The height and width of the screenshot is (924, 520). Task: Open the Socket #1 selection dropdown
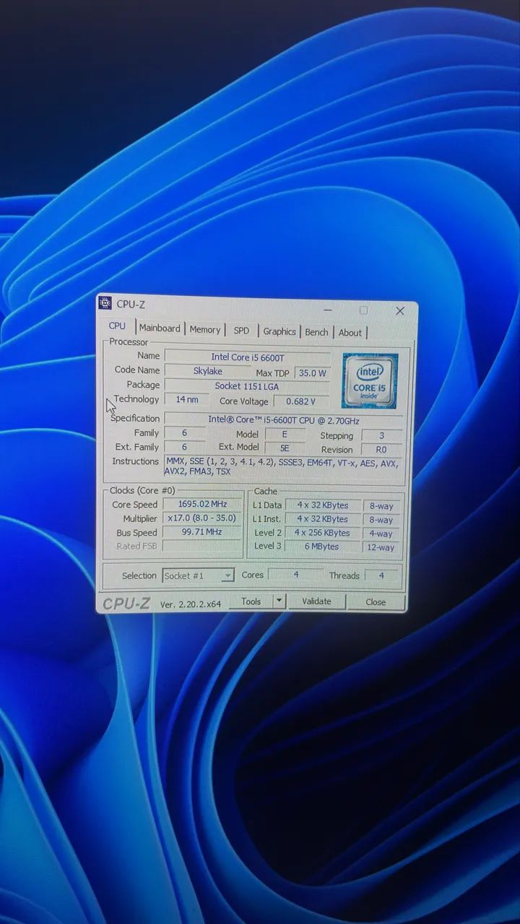click(198, 575)
